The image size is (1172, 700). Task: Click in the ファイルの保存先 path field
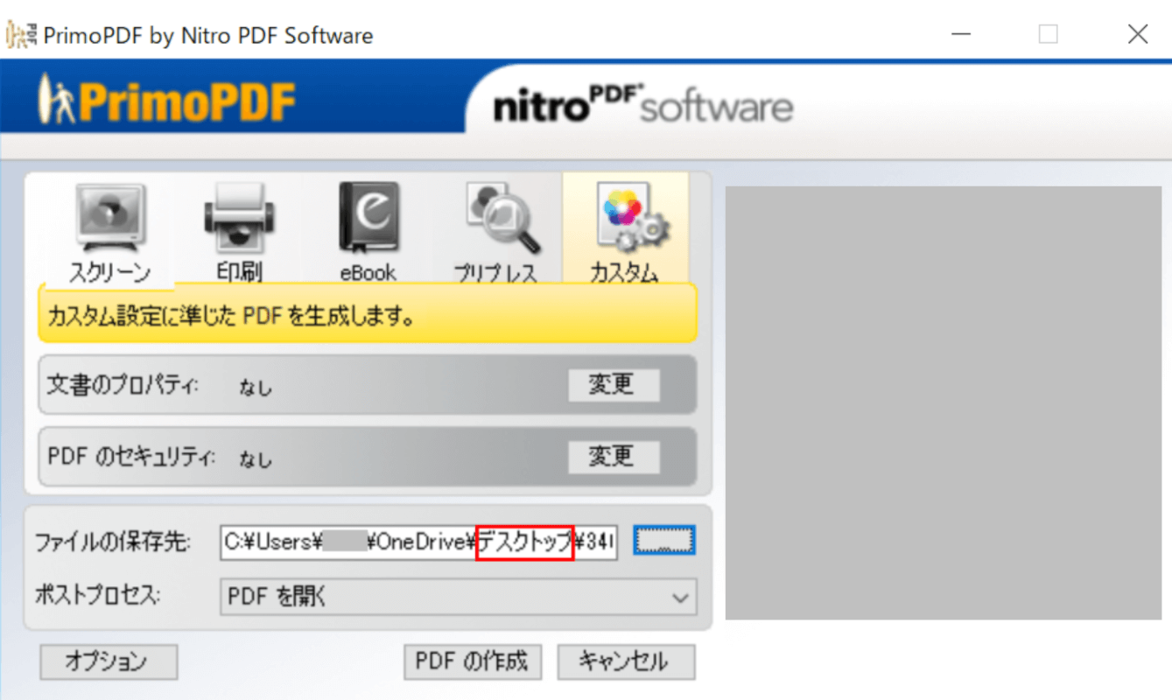(418, 542)
